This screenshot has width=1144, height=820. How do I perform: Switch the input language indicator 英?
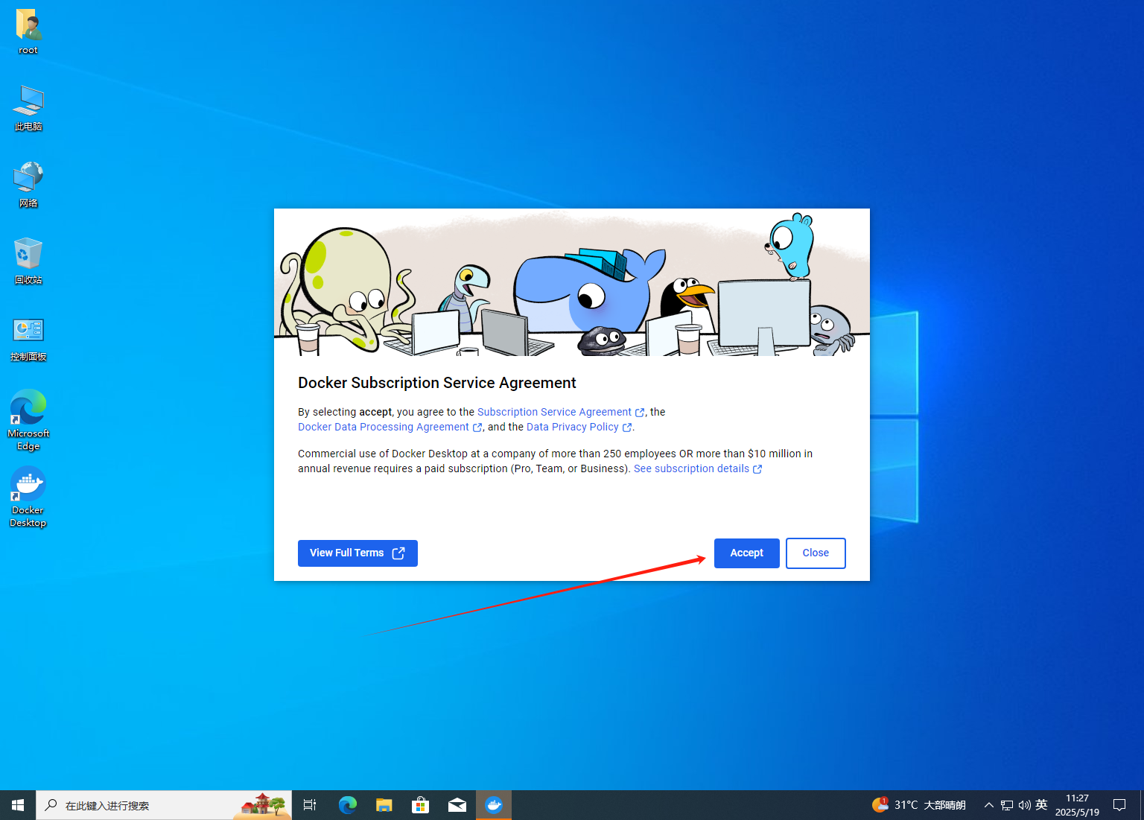[1041, 805]
